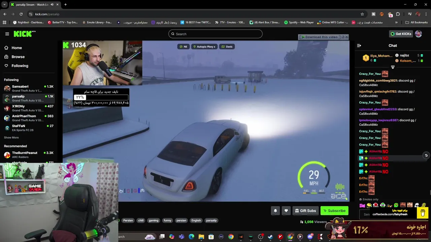Click the Download this video button
Image resolution: width=431 pixels, height=242 pixels.
pyautogui.click(x=319, y=37)
